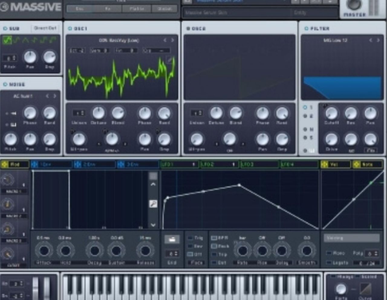Viewport: 387px width, 300px height.
Task: Click the OSC1 WT-pos knob
Action: (79, 139)
